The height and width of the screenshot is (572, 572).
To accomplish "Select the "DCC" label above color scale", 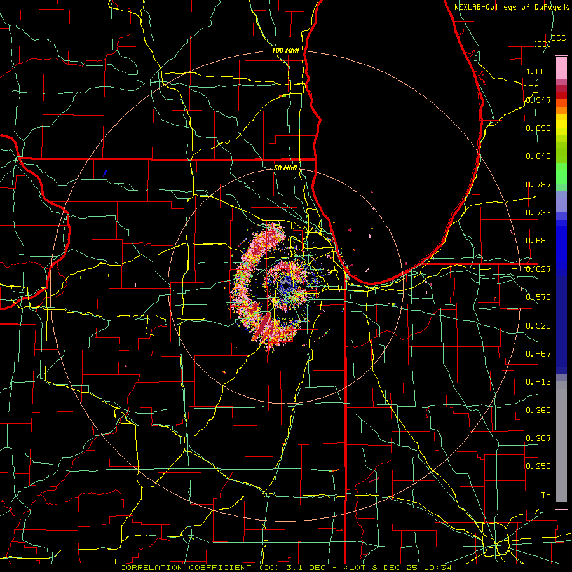I will pyautogui.click(x=558, y=38).
